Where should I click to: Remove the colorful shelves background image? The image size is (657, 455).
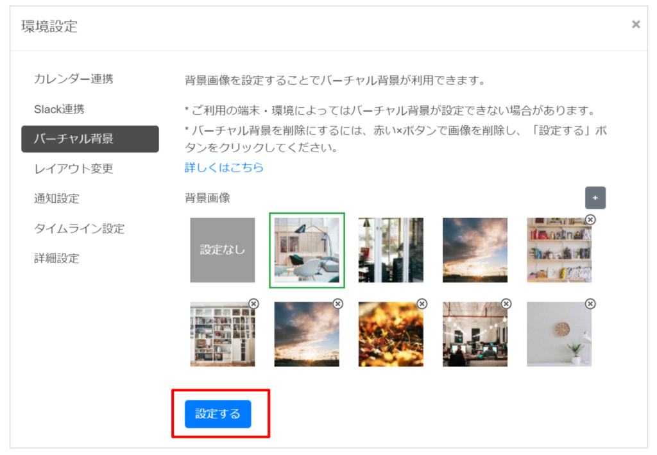pos(590,219)
